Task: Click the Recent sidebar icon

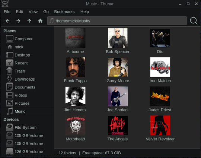Action: (10, 63)
